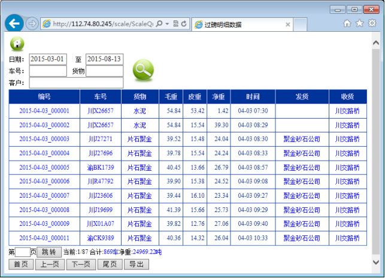Viewport: 385px width, 278px height.
Task: Open a new blank tab
Action: [x=300, y=25]
